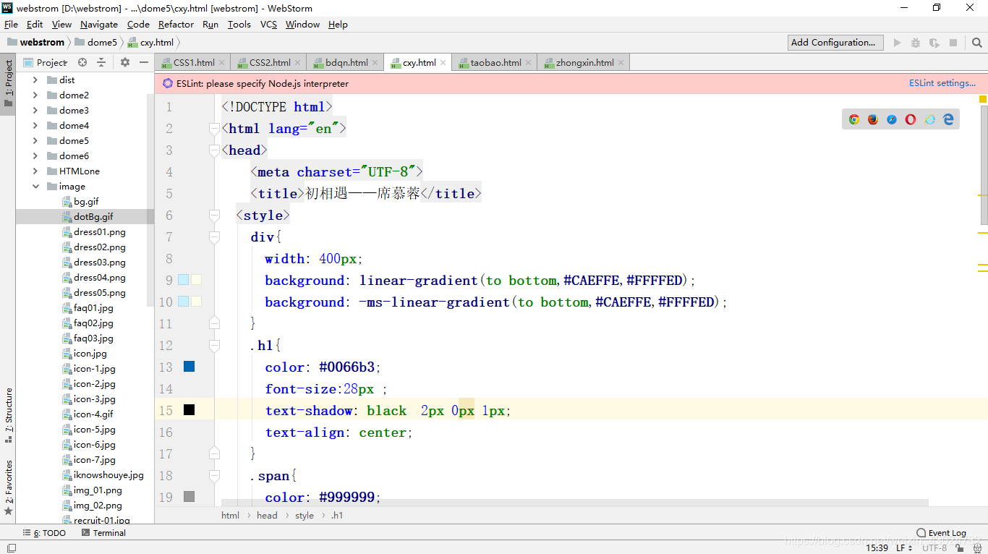Open in Internet Explorer icon
Viewport: 988px width, 554px height.
click(x=929, y=119)
